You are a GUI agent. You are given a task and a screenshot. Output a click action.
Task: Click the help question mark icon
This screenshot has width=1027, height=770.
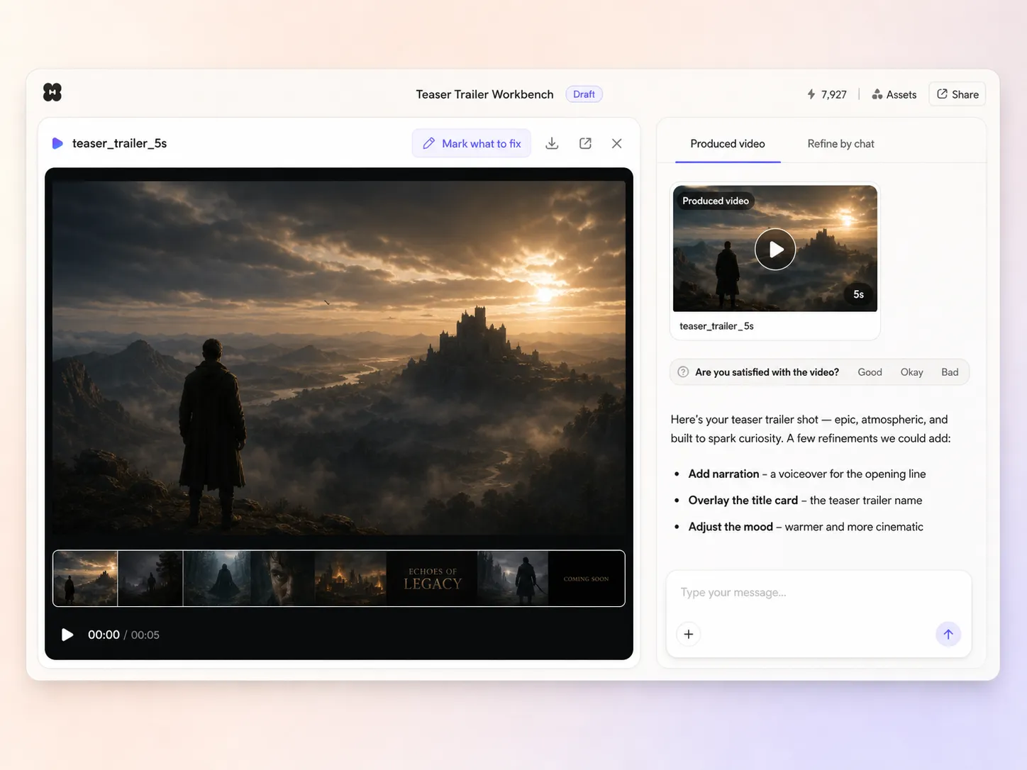click(x=683, y=372)
